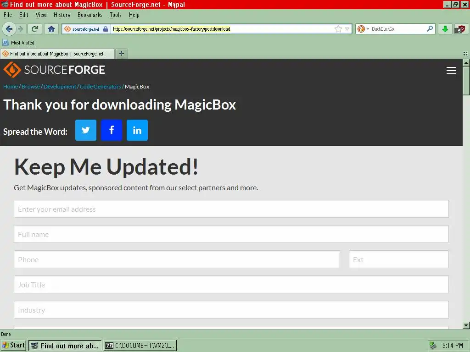Click the sourceforge.net site identity icon

point(67,29)
